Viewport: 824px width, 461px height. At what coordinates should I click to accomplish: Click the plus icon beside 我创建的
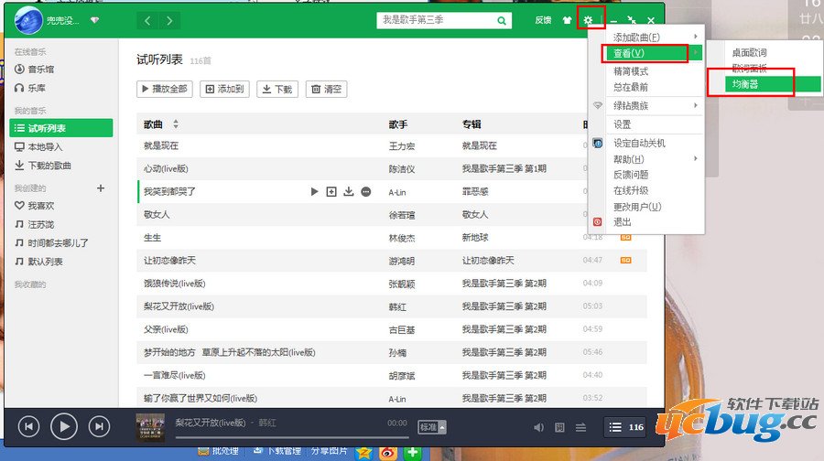click(x=101, y=188)
